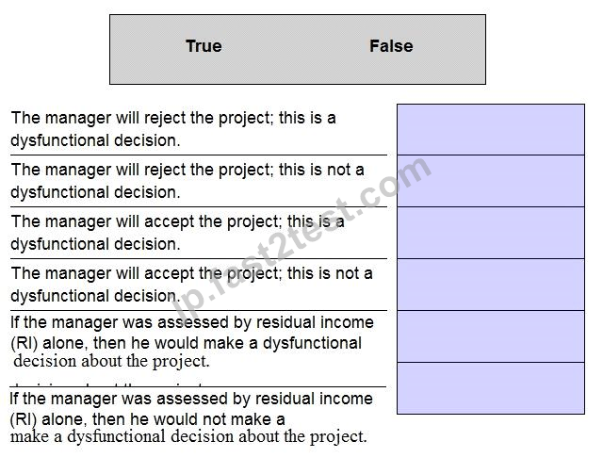Image resolution: width=603 pixels, height=474 pixels.
Task: Click 'residual income' in the last statement
Action: pyautogui.click(x=314, y=399)
